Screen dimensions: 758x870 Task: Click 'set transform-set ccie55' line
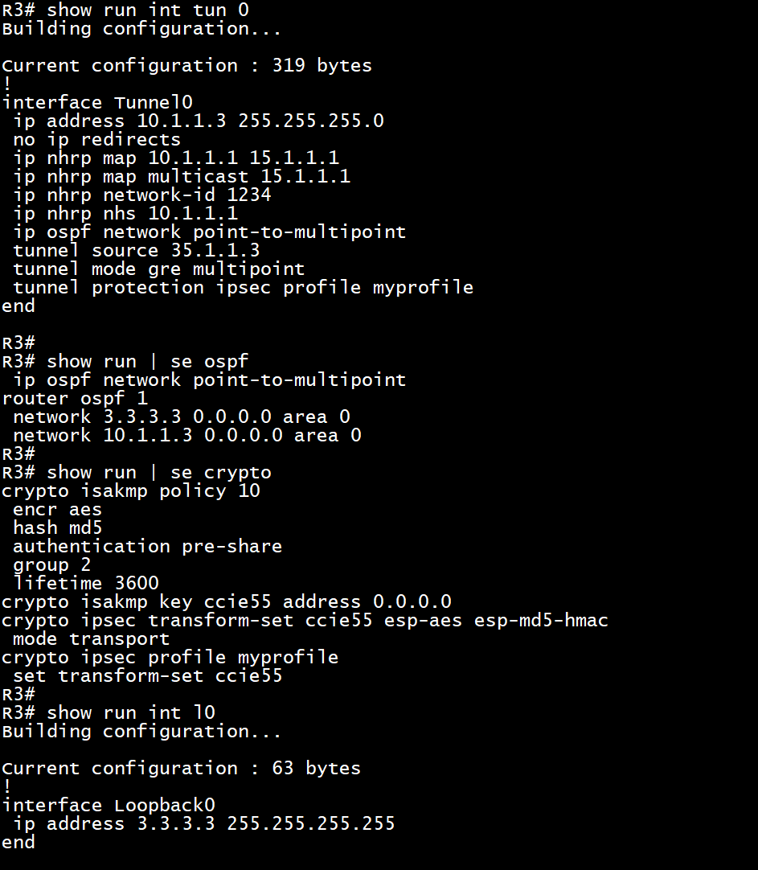(147, 675)
